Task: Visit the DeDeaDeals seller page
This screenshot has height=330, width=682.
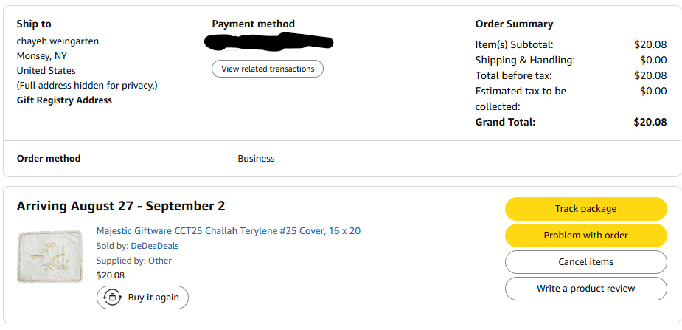Action: point(155,246)
